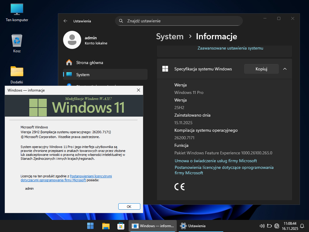Open the Dodatki folder on desktop

click(17, 72)
